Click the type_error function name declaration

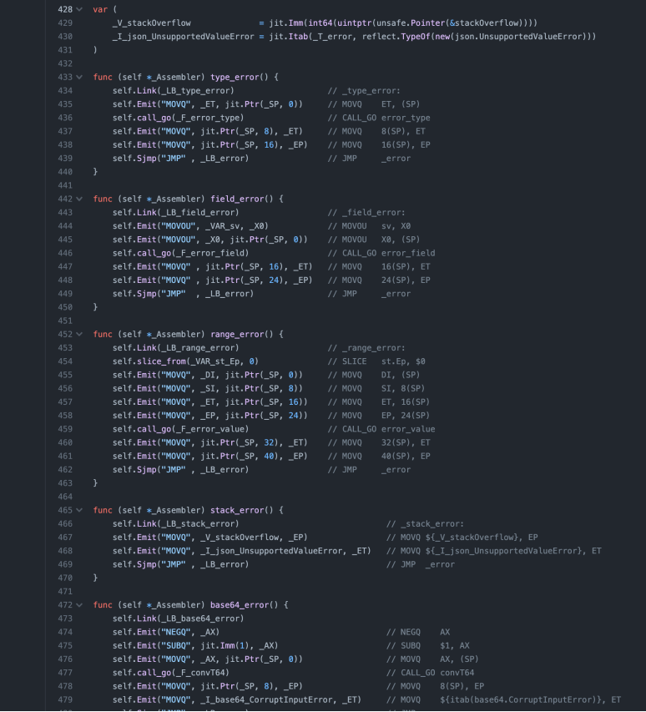coord(235,77)
